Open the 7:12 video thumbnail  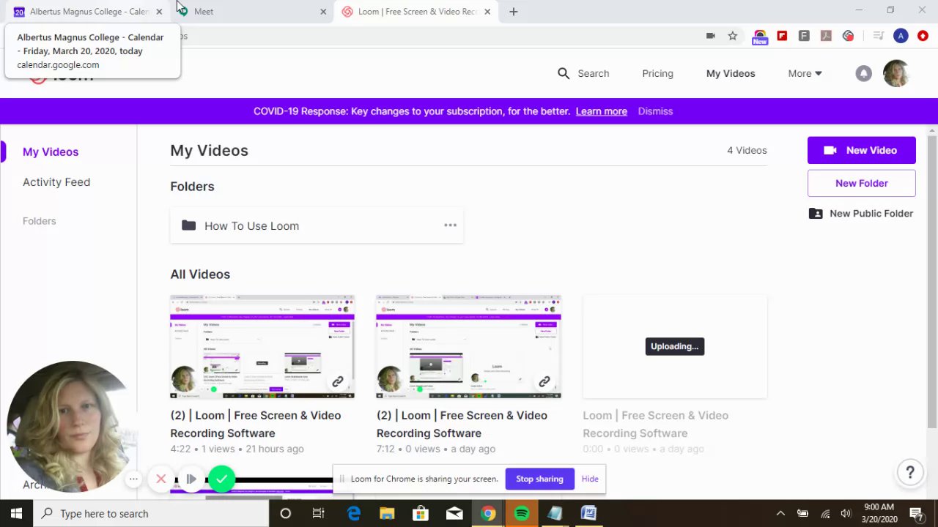click(468, 347)
